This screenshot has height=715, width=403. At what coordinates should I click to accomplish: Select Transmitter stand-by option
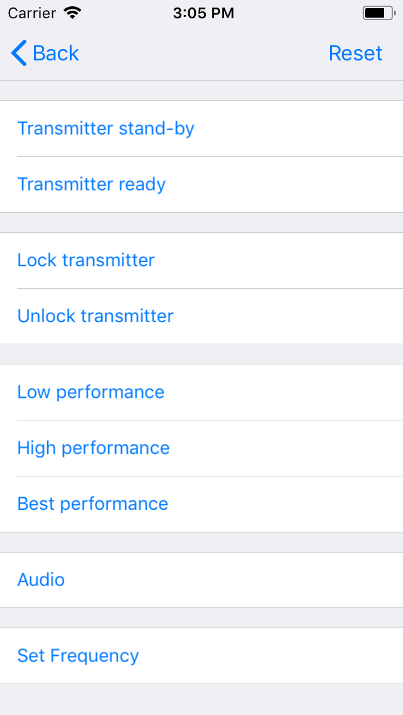point(106,128)
